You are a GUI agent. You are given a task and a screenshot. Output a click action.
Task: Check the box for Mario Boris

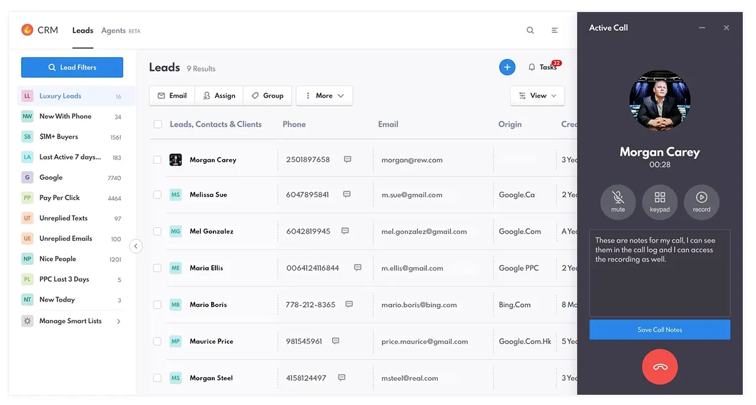point(157,305)
